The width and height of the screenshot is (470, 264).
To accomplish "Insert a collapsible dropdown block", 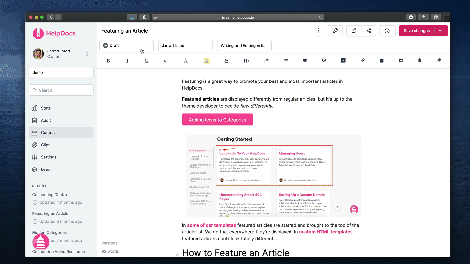I will pos(343,60).
